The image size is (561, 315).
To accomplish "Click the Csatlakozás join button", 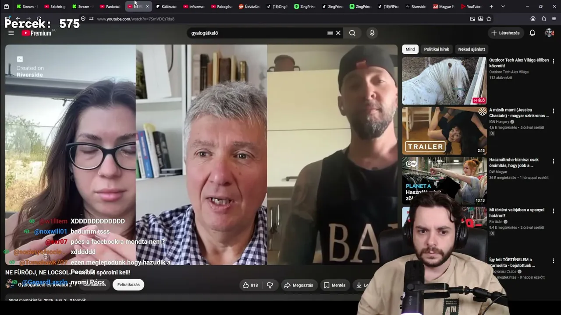I will pos(95,285).
